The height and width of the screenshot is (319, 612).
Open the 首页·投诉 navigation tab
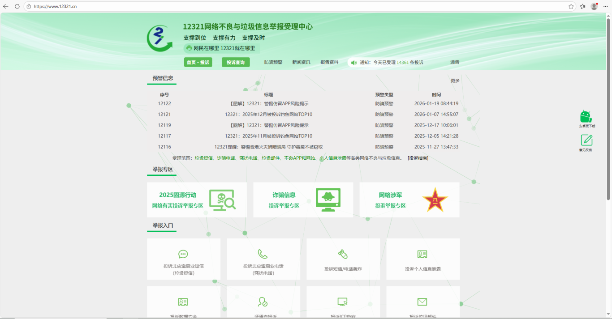point(198,62)
